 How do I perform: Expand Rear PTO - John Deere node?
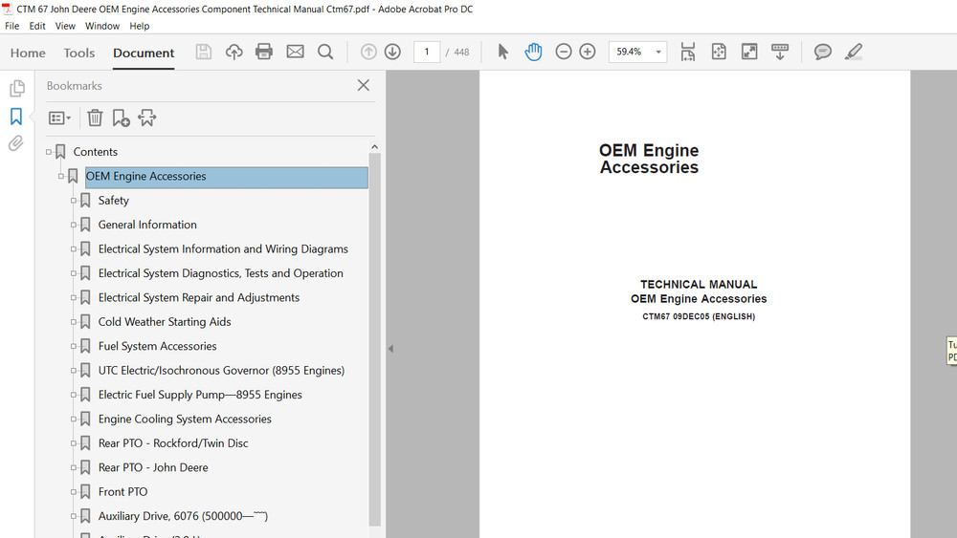click(74, 467)
